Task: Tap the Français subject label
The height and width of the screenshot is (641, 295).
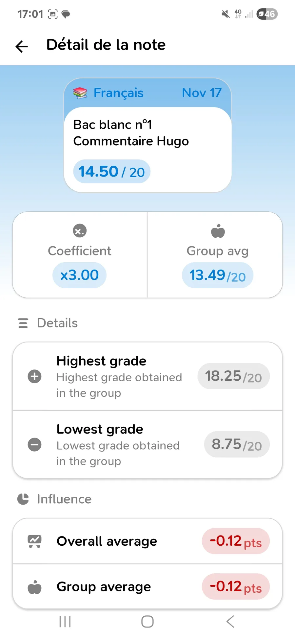Action: (118, 93)
